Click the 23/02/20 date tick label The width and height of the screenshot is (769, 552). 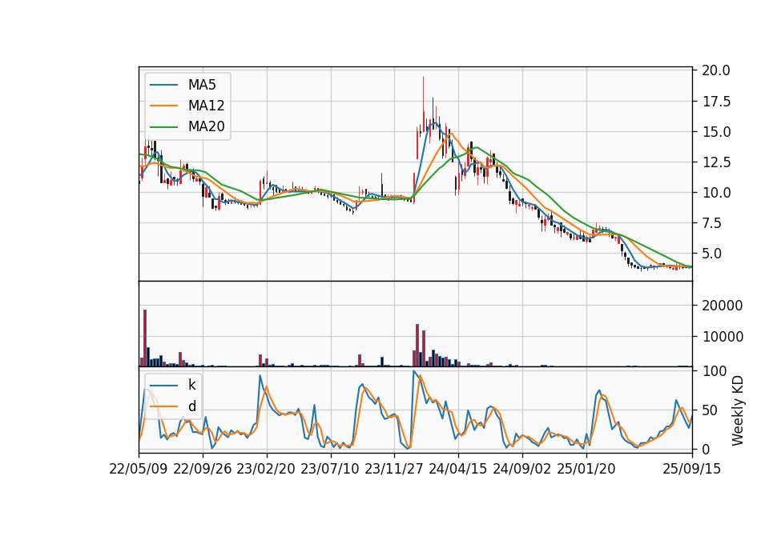(x=266, y=469)
